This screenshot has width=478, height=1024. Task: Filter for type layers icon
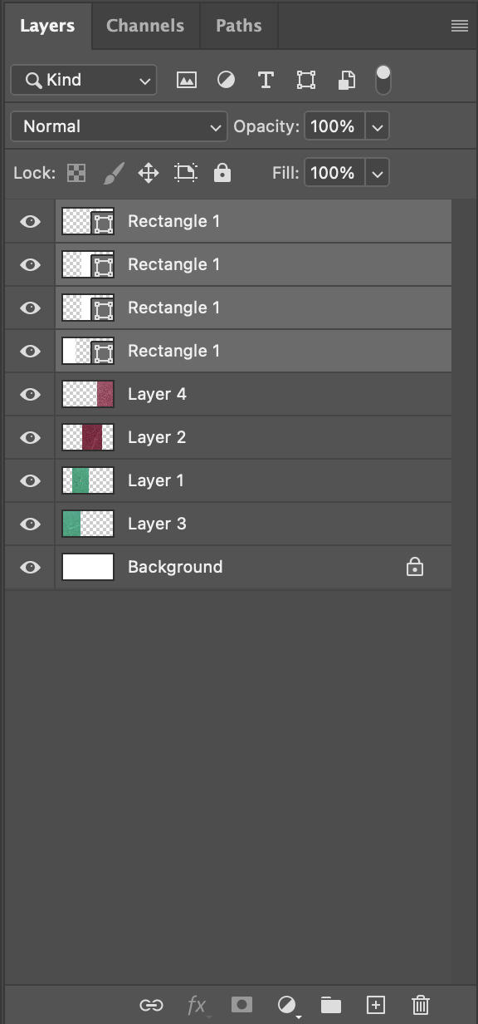(266, 81)
